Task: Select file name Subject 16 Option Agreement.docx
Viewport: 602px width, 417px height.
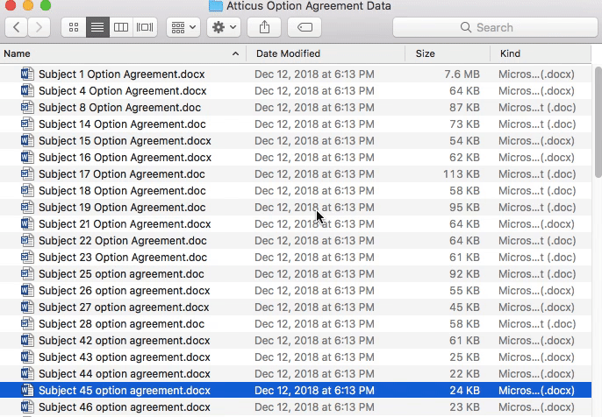Action: click(125, 158)
